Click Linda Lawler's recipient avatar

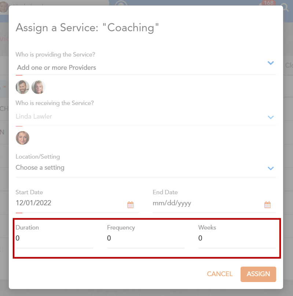click(x=22, y=138)
